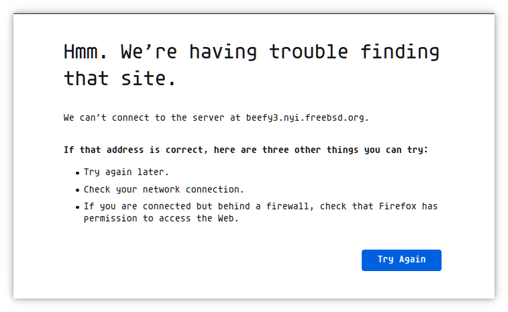Click the Try Again button
The height and width of the screenshot is (312, 508).
point(401,260)
